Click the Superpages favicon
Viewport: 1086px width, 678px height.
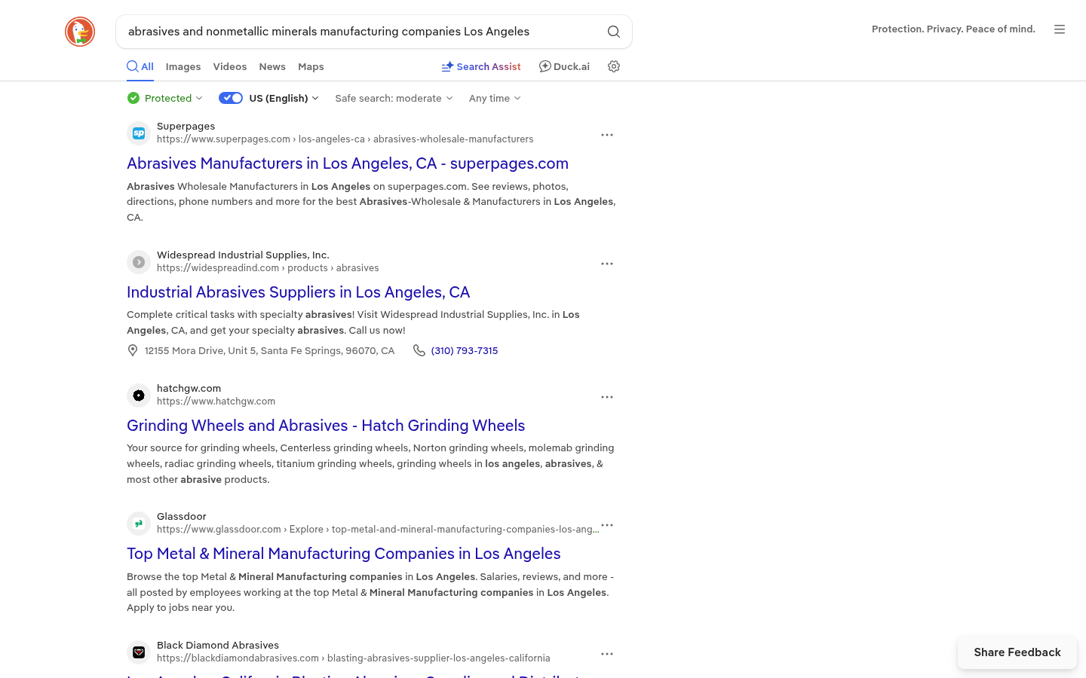tap(139, 133)
